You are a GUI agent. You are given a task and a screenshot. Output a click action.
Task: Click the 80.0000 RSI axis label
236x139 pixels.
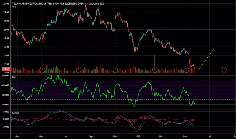[5, 76]
